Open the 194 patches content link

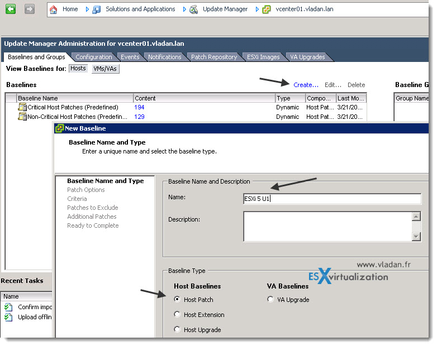(x=139, y=107)
